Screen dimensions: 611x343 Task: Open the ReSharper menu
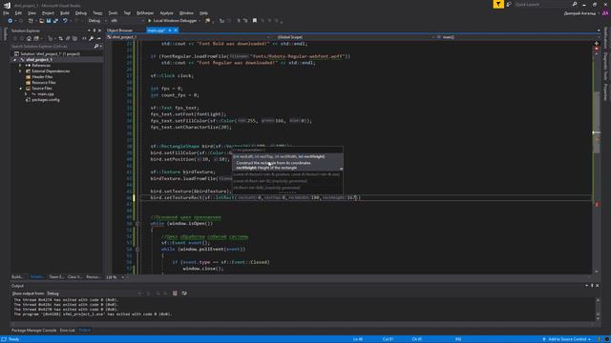[x=145, y=12]
